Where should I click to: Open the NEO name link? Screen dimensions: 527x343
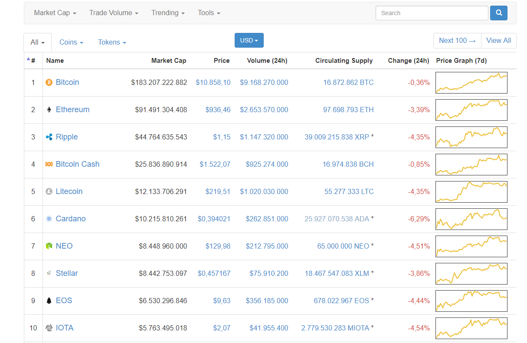(x=64, y=246)
